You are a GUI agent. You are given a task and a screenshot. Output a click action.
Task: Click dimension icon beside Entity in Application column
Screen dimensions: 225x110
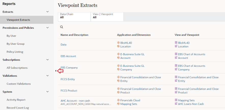(118, 81)
